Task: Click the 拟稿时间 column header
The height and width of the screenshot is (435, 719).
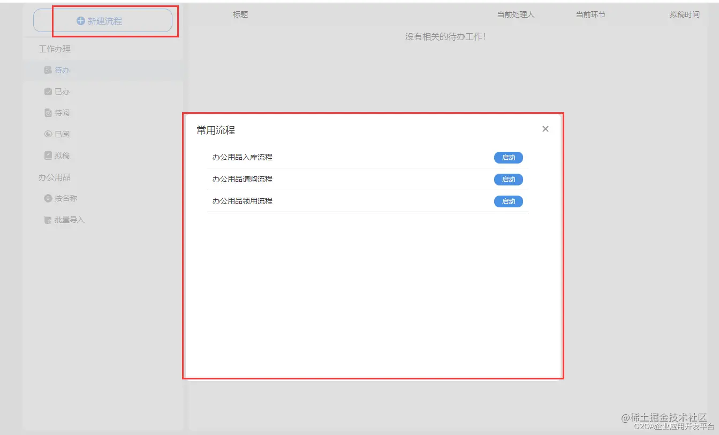Action: 684,14
